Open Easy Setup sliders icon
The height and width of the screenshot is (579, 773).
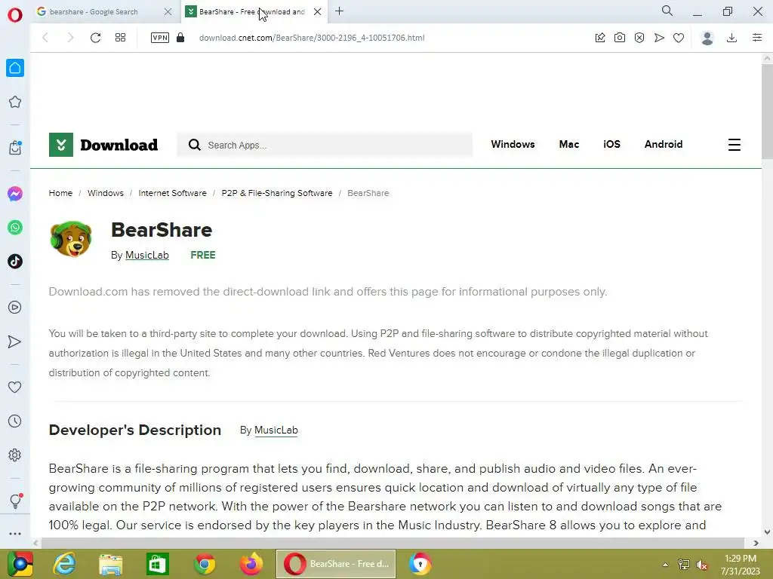pyautogui.click(x=757, y=38)
